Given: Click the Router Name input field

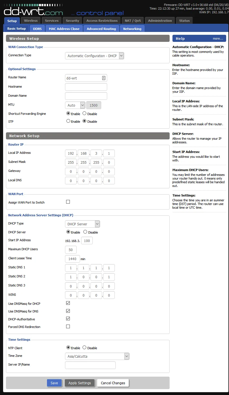Looking at the screenshot, I should point(86,78).
